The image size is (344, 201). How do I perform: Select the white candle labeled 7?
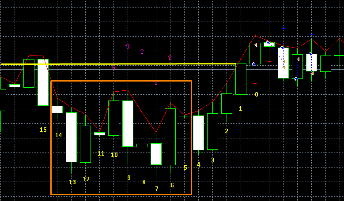tap(156, 154)
